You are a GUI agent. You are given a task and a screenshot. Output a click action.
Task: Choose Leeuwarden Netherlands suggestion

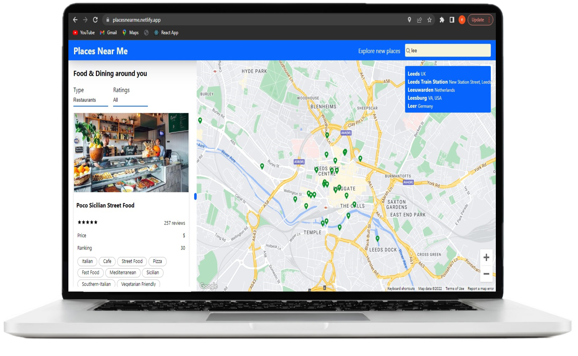(x=431, y=90)
